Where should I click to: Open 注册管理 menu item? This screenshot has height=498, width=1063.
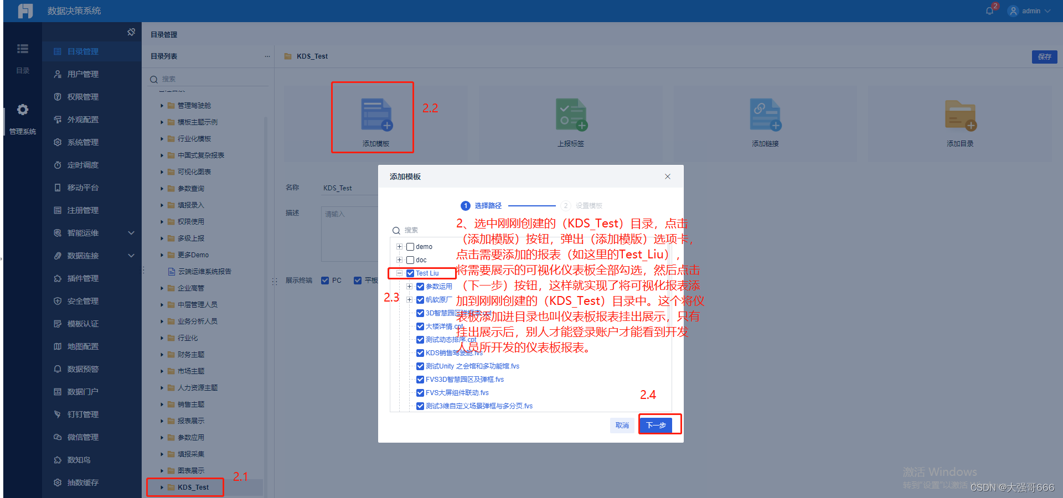coord(92,210)
